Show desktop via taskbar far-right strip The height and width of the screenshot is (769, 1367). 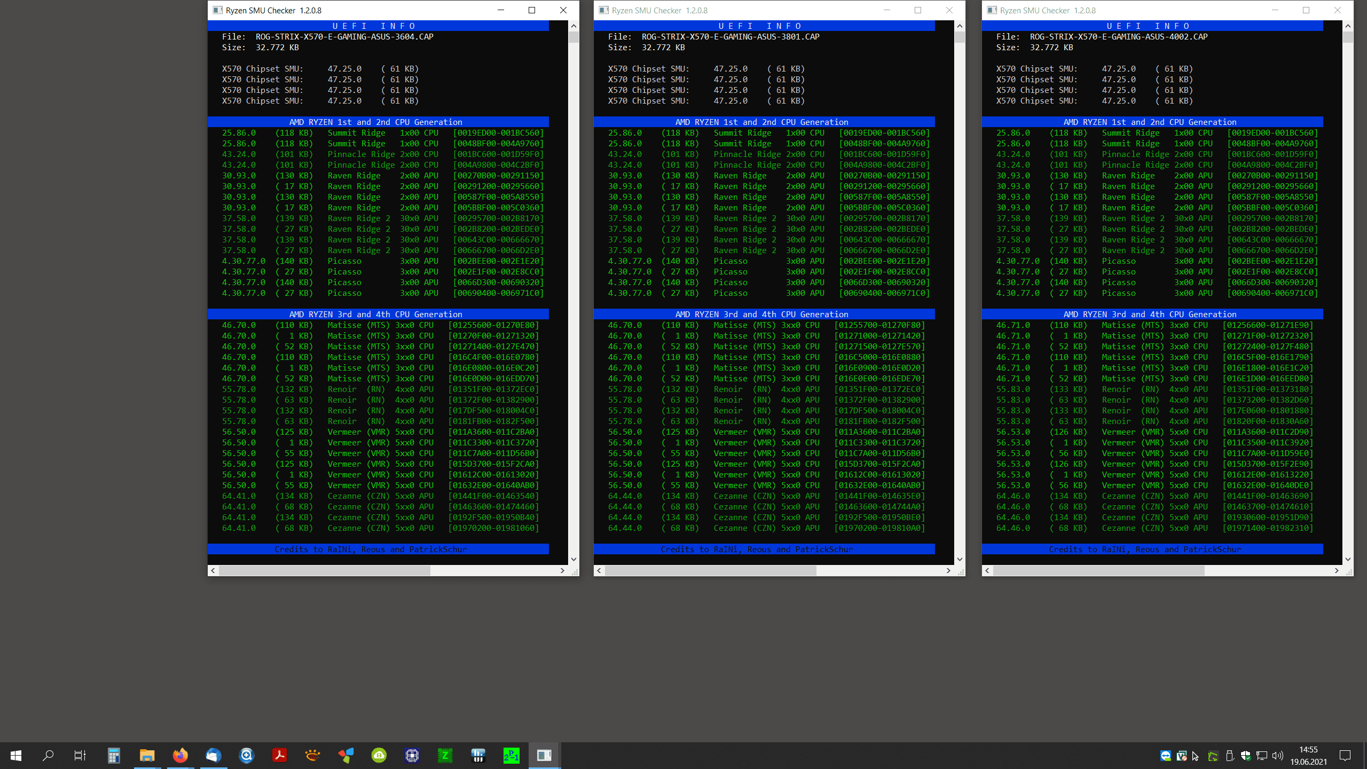point(1365,755)
